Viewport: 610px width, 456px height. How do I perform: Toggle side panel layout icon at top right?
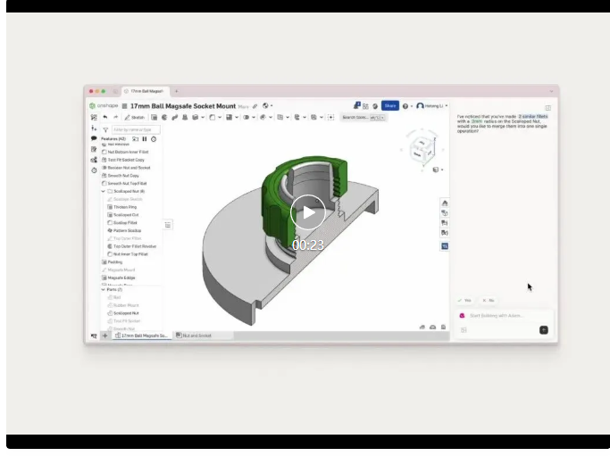547,108
